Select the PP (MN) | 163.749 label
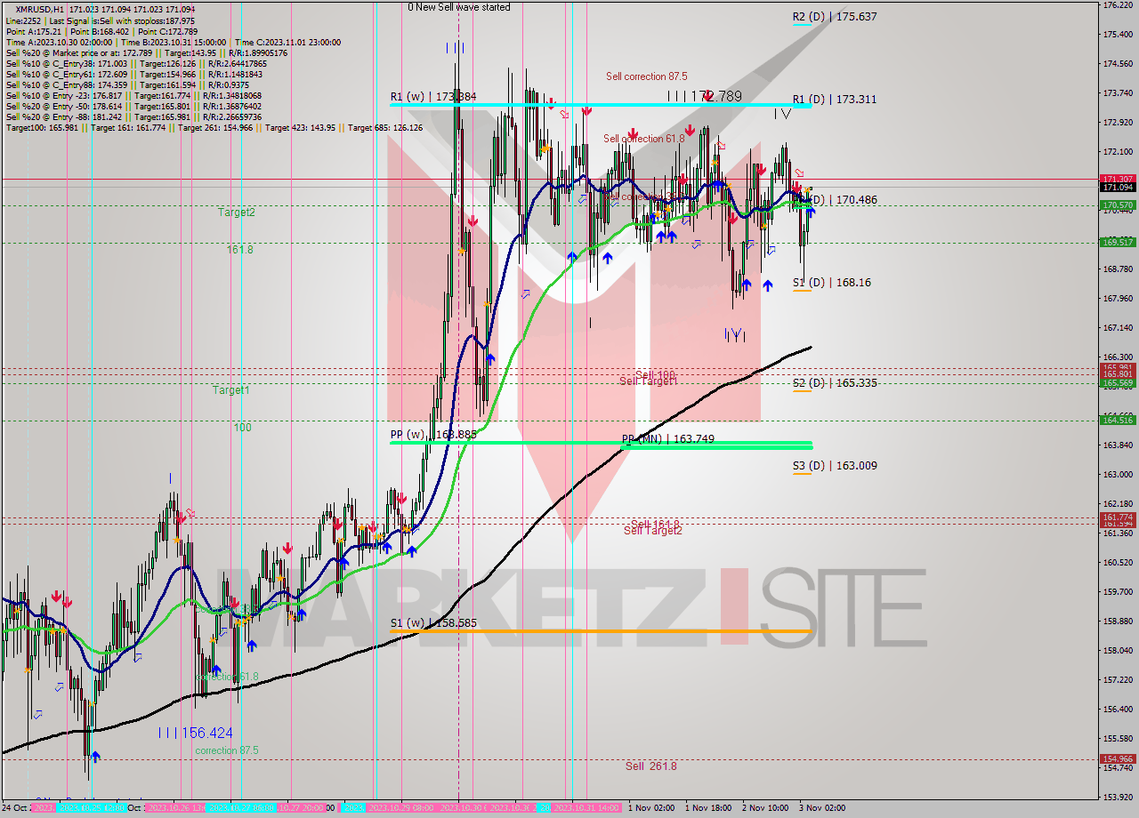Image resolution: width=1139 pixels, height=818 pixels. pyautogui.click(x=667, y=439)
